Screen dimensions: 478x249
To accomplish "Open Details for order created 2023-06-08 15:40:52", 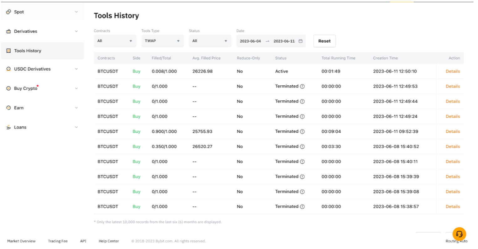I will click(453, 147).
